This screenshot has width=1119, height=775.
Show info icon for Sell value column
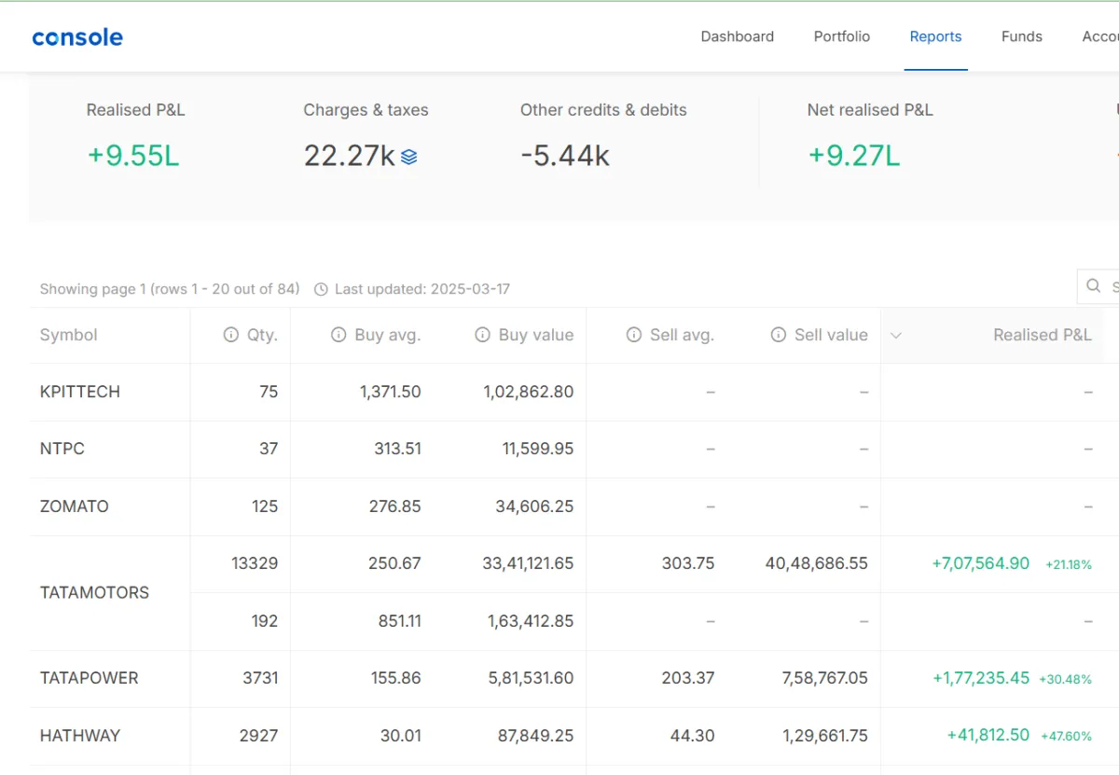pyautogui.click(x=779, y=335)
